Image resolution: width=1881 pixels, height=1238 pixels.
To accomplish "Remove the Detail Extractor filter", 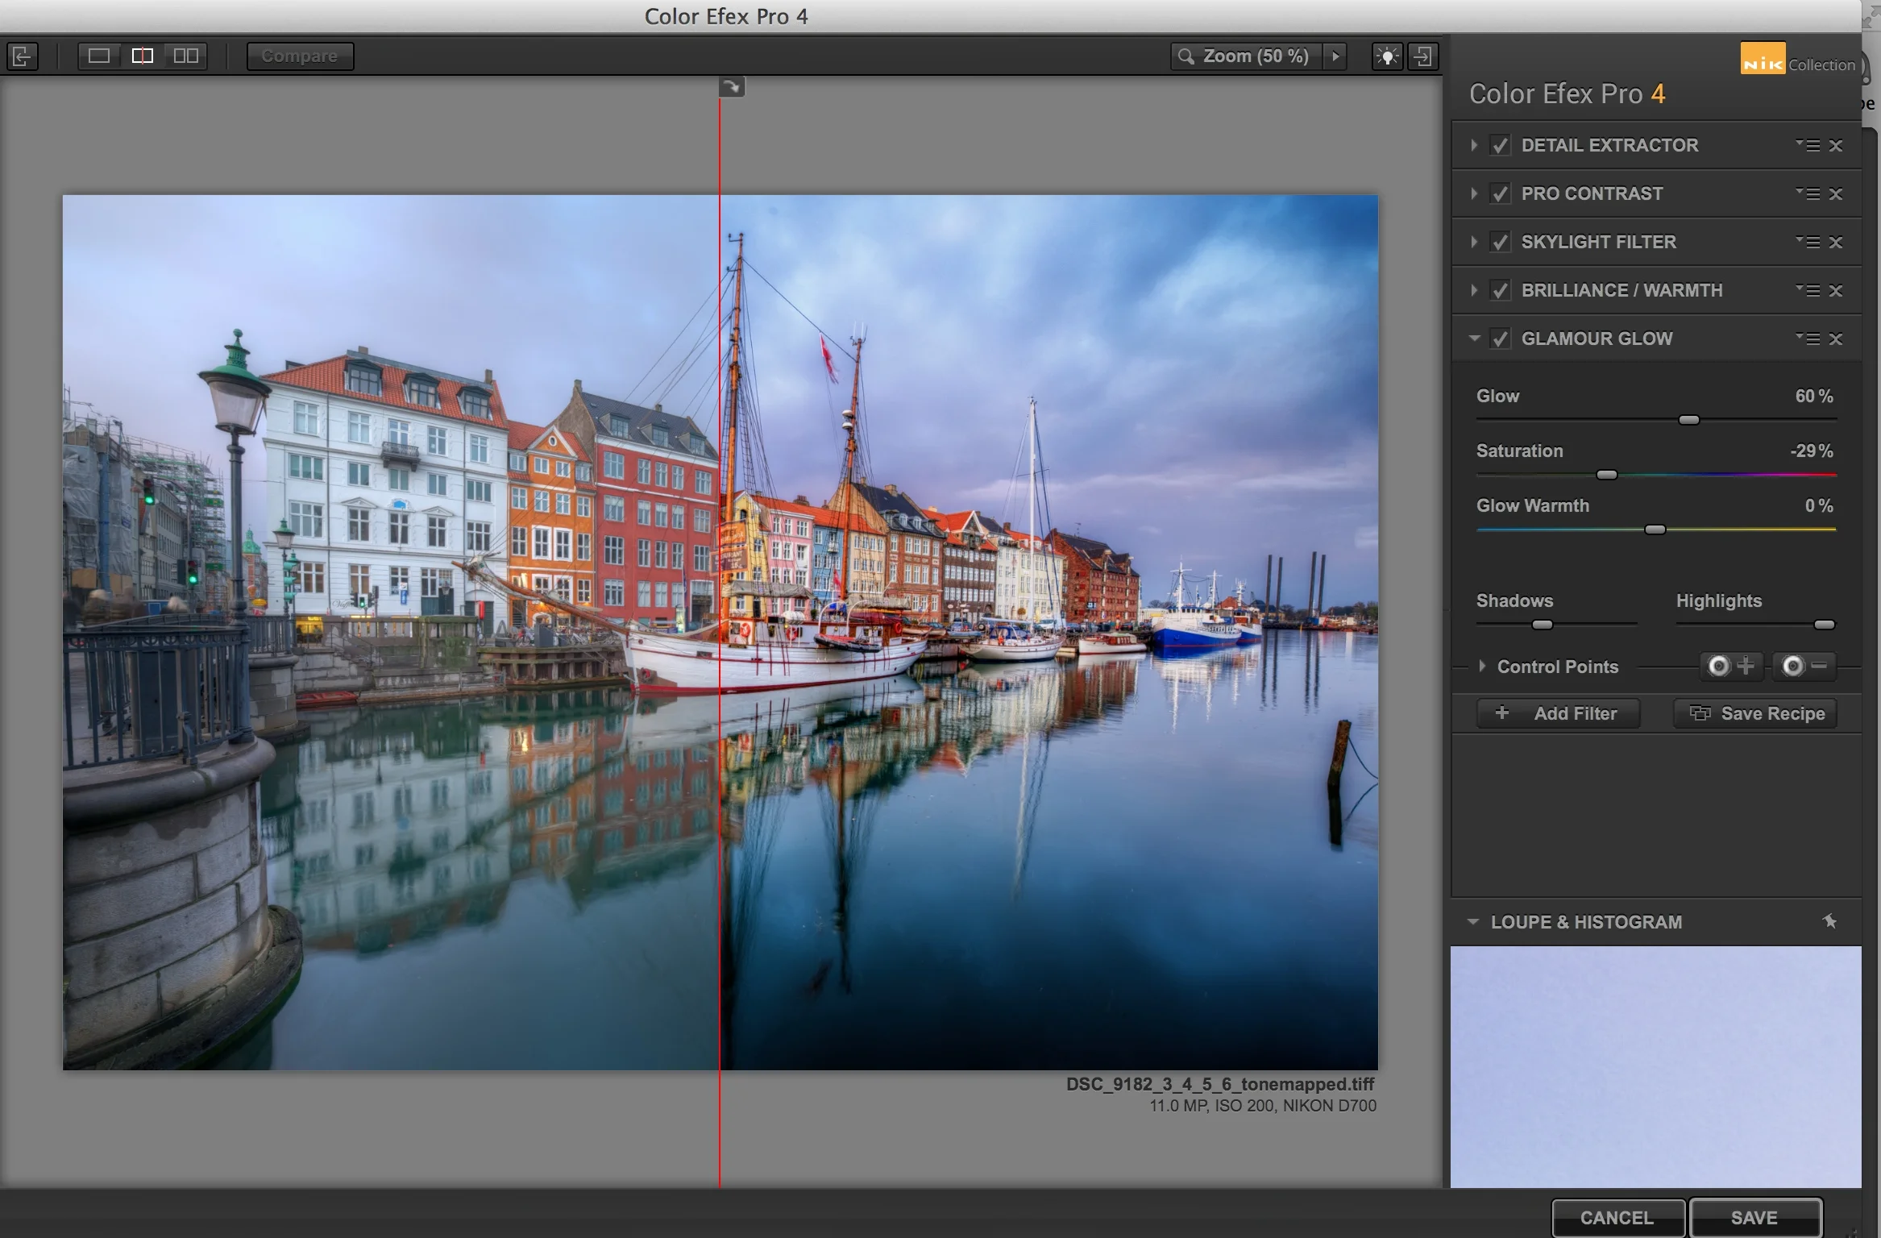I will (1836, 145).
